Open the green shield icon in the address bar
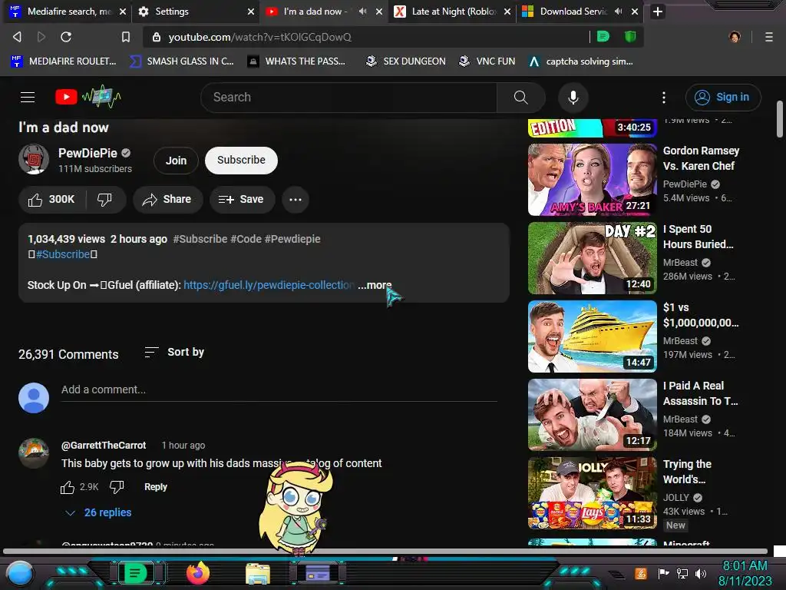This screenshot has height=590, width=786. pos(630,36)
